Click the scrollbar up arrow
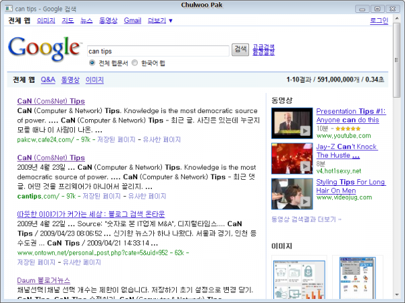The width and height of the screenshot is (405, 303). [x=396, y=19]
